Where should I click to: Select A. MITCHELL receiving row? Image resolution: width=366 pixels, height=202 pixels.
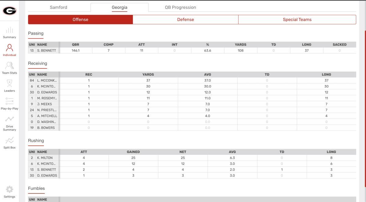point(192,116)
